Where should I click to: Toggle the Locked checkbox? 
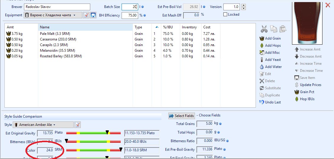(225, 14)
